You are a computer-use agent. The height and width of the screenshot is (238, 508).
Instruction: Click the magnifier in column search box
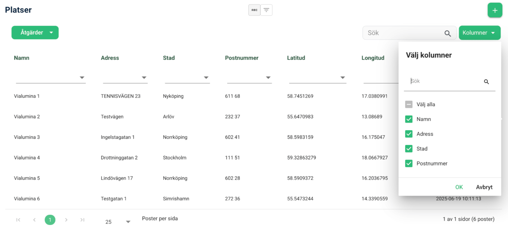point(486,82)
